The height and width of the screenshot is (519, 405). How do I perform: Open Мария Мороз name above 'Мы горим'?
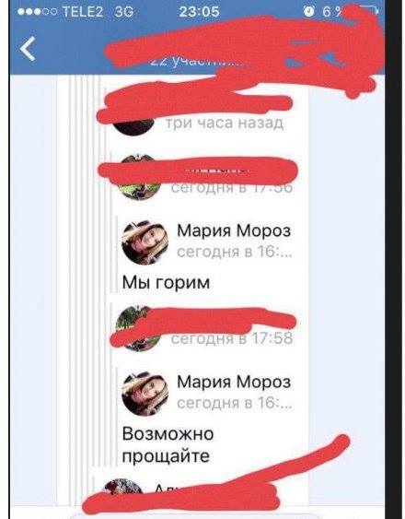[234, 230]
